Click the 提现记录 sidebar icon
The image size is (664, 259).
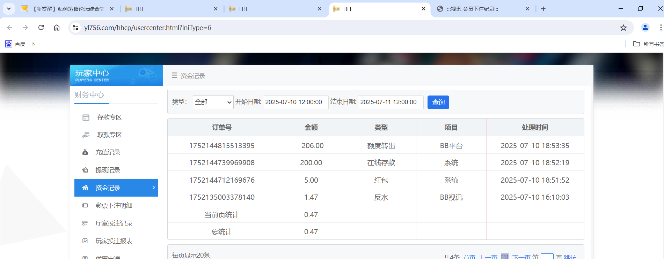point(85,170)
